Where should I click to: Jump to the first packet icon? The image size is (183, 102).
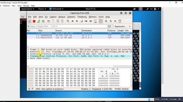pos(86,21)
